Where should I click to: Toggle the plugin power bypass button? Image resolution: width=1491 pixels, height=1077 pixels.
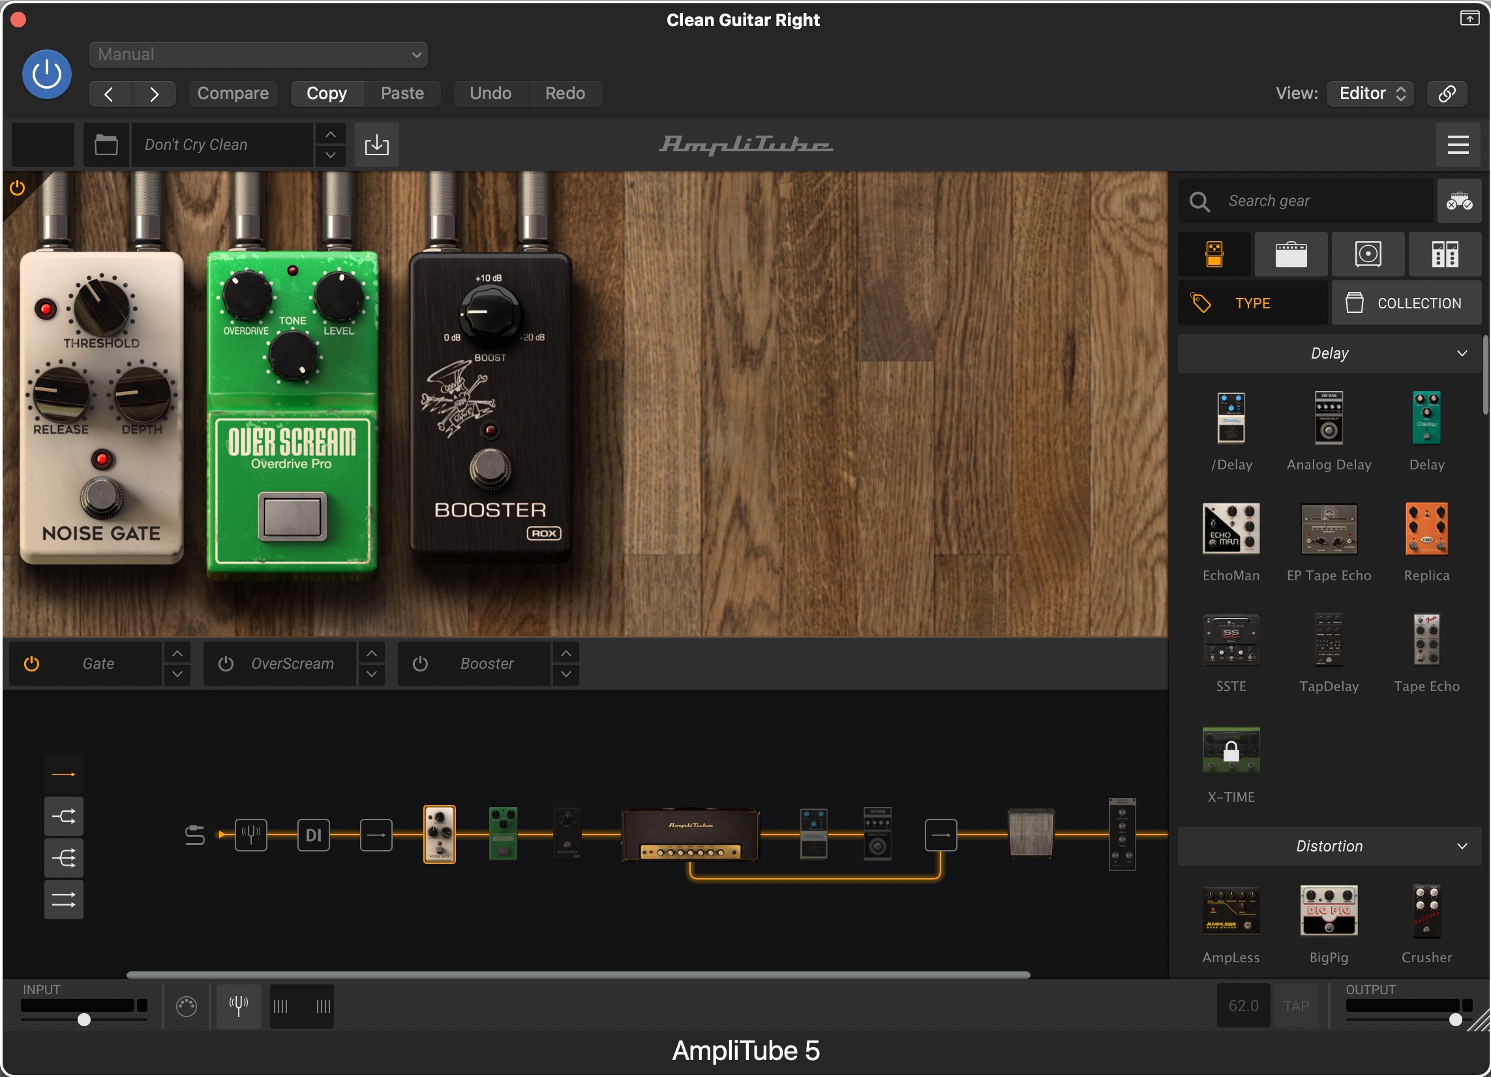pos(47,74)
